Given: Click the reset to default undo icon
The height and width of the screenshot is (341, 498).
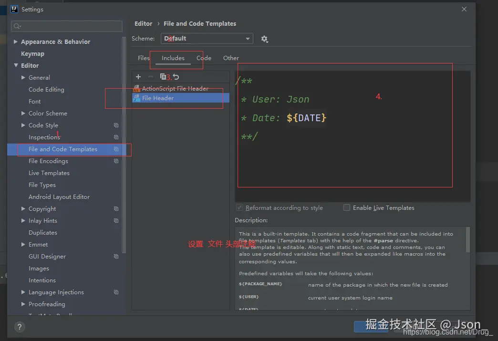Looking at the screenshot, I should click(176, 77).
